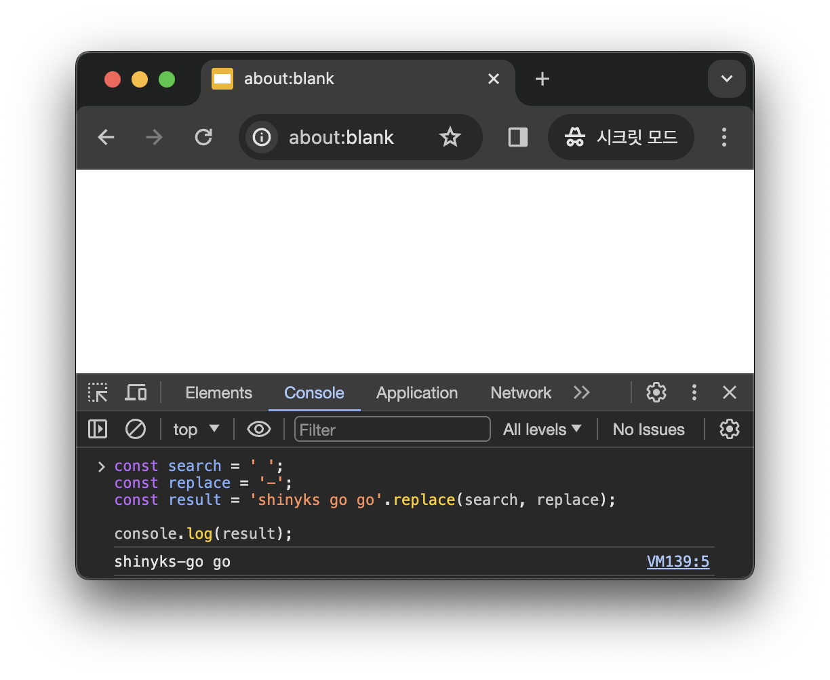Open the VM139:5 source link
This screenshot has height=680, width=830.
pos(678,561)
